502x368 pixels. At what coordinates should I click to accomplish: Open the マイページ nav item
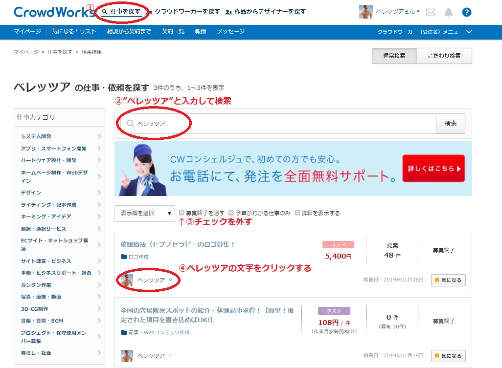27,31
